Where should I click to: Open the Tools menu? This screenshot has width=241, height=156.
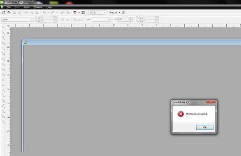[26, 7]
